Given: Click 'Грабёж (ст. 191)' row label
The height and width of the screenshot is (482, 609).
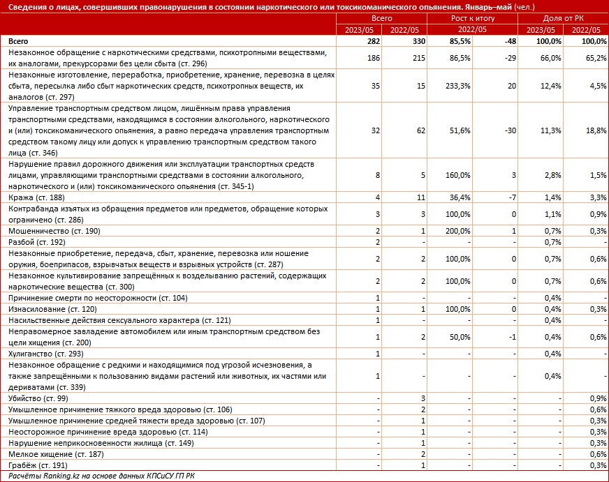Looking at the screenshot, I should tap(38, 465).
